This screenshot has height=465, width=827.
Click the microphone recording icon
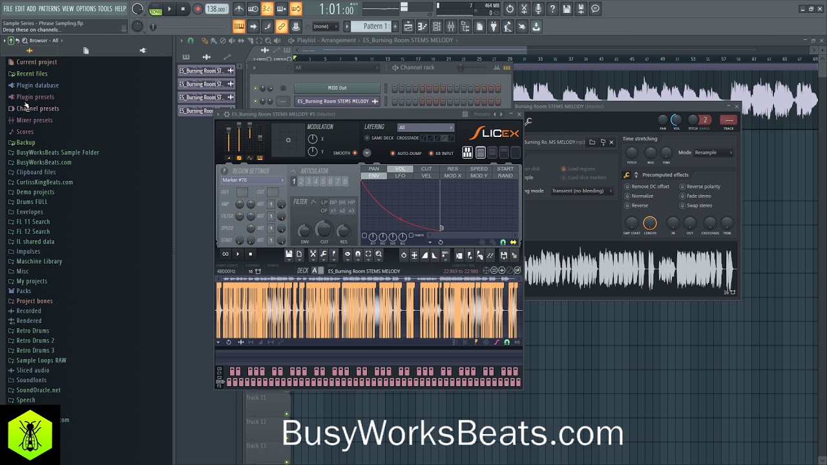coord(538,9)
